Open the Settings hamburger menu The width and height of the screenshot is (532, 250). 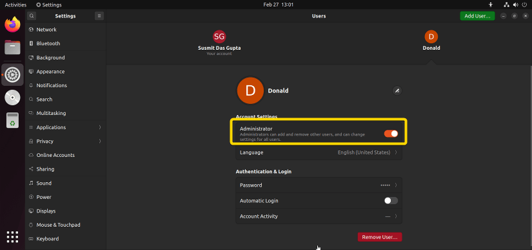(99, 16)
